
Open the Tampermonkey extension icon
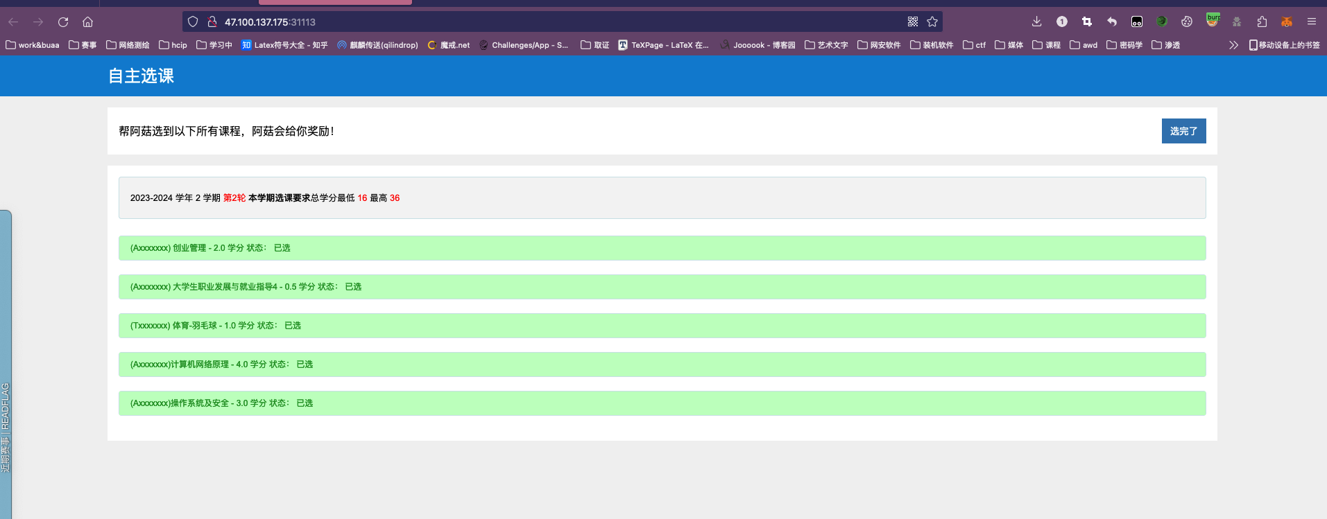[x=1136, y=22]
